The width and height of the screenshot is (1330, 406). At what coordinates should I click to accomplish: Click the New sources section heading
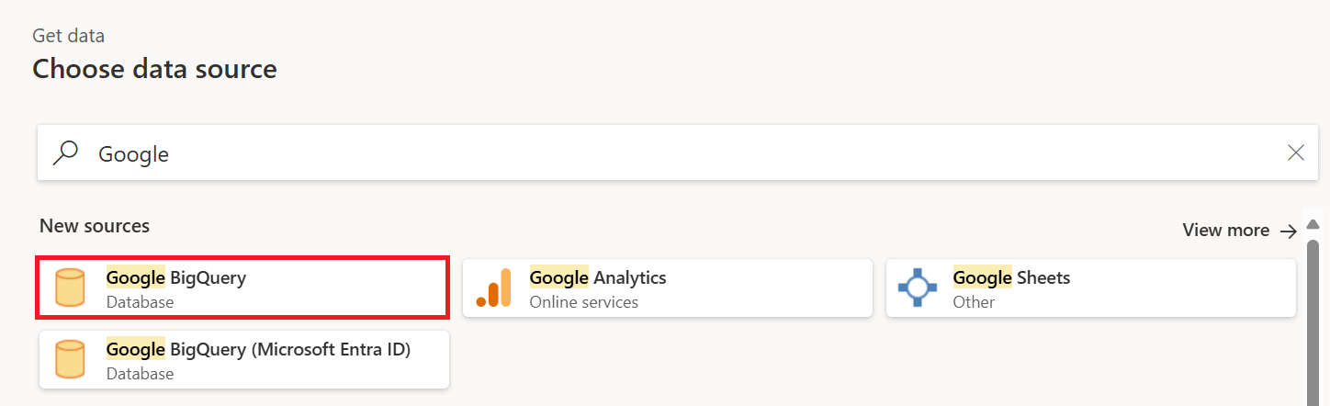point(95,225)
